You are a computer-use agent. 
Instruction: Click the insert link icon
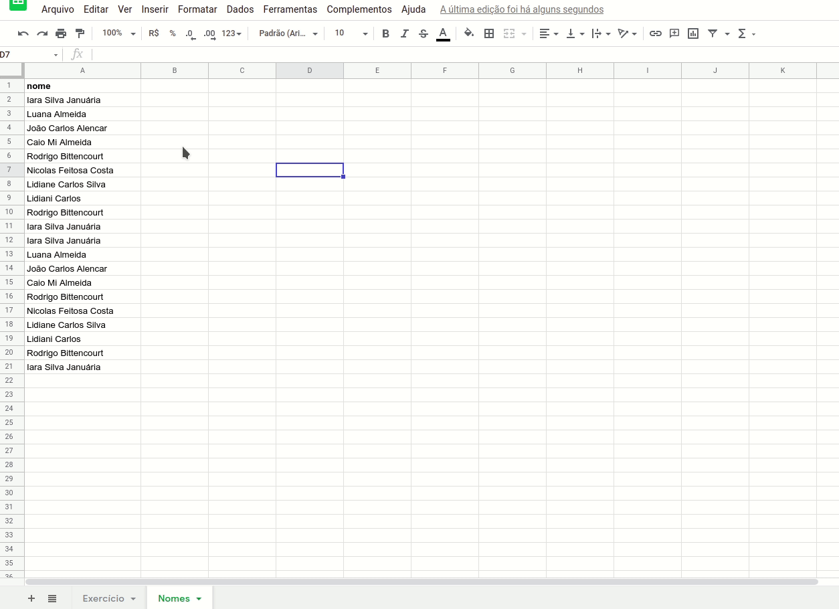coord(656,33)
